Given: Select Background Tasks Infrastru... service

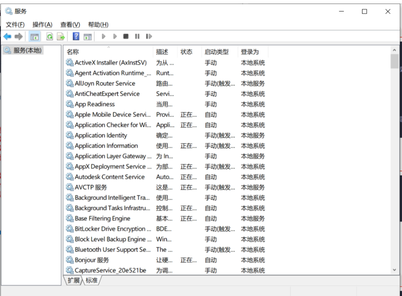Looking at the screenshot, I should pos(166,208).
